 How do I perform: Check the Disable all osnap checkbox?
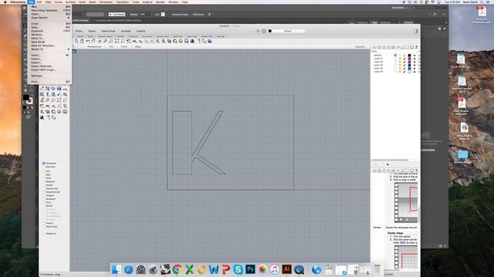click(x=44, y=234)
